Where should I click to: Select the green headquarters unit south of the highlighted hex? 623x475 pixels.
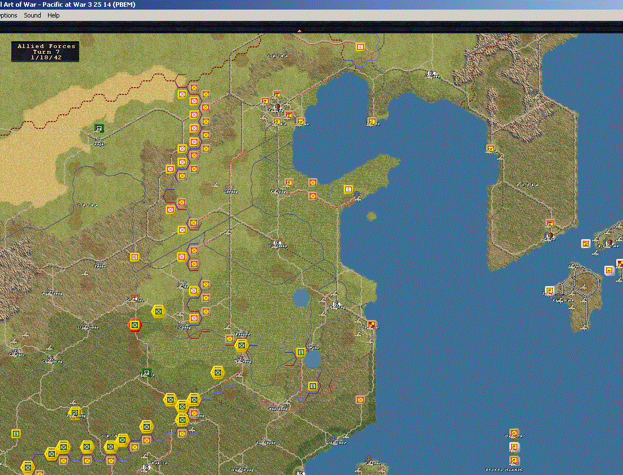coord(146,373)
